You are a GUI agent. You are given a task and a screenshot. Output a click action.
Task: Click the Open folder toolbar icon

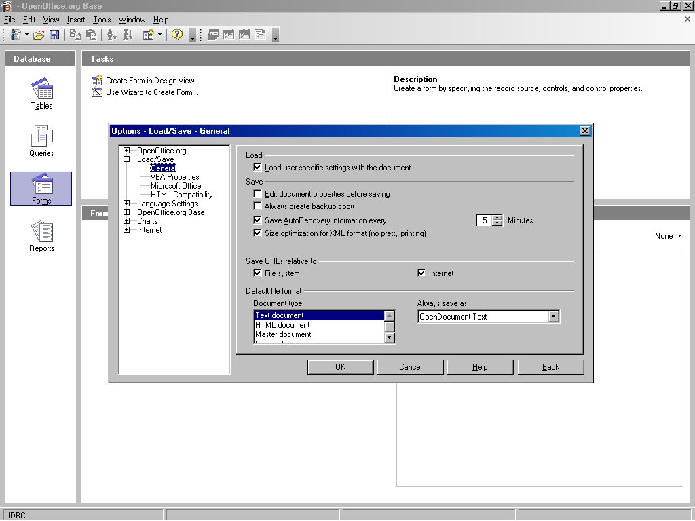point(39,35)
